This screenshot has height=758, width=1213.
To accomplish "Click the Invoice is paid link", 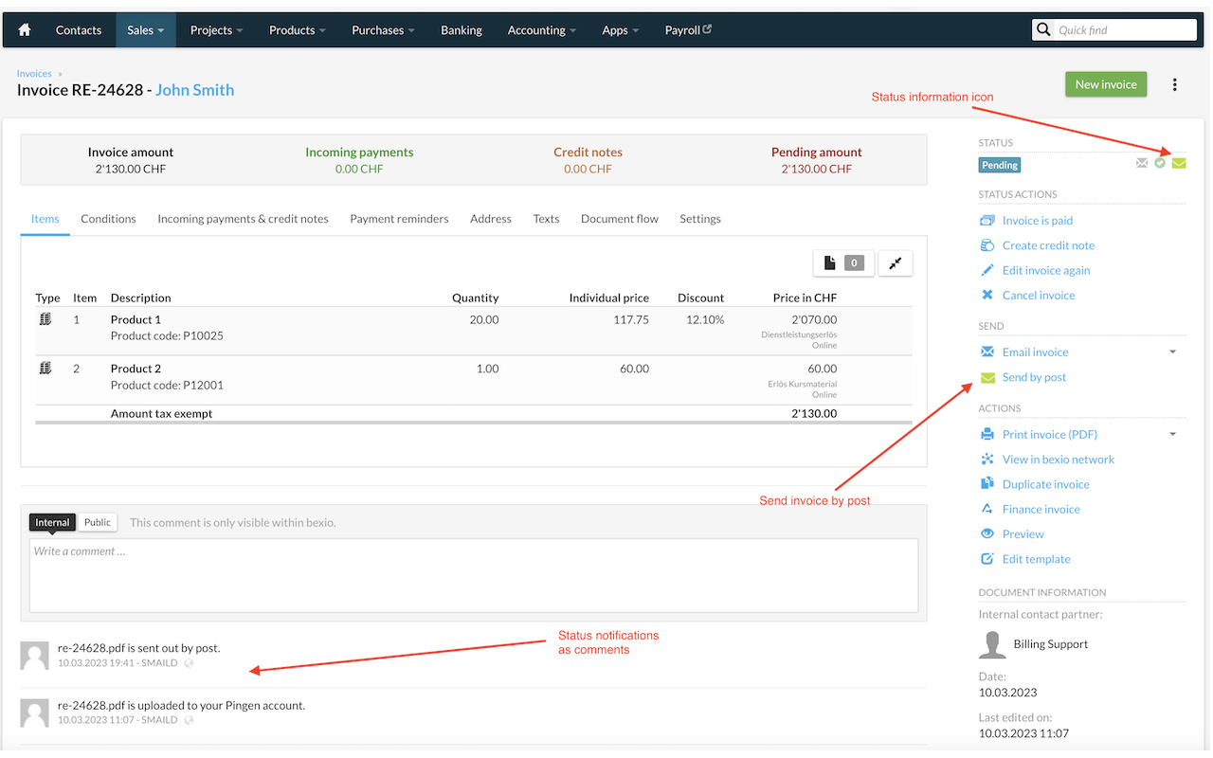I will [1038, 221].
